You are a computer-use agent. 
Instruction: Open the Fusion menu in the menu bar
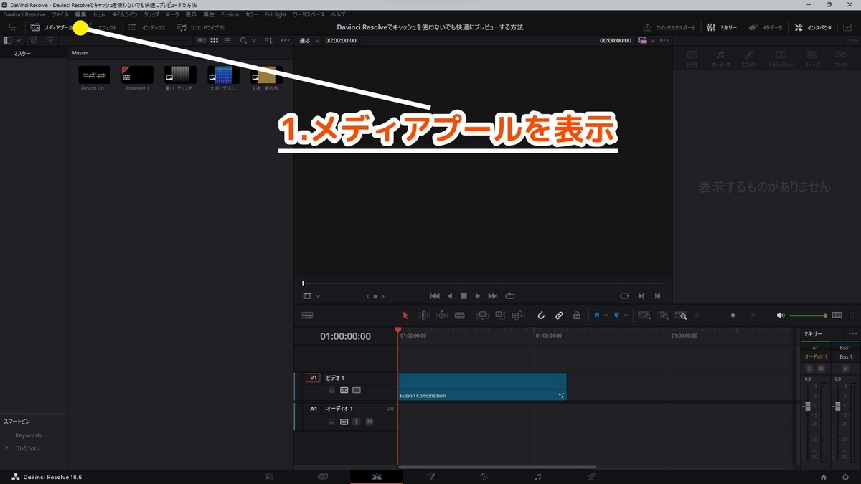[x=230, y=14]
